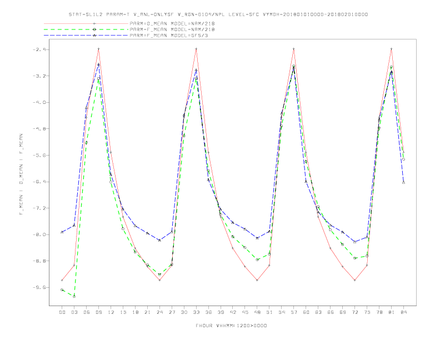Click x-axis tick label 15
Viewport: 440px width, 340px height.
[x=123, y=312]
